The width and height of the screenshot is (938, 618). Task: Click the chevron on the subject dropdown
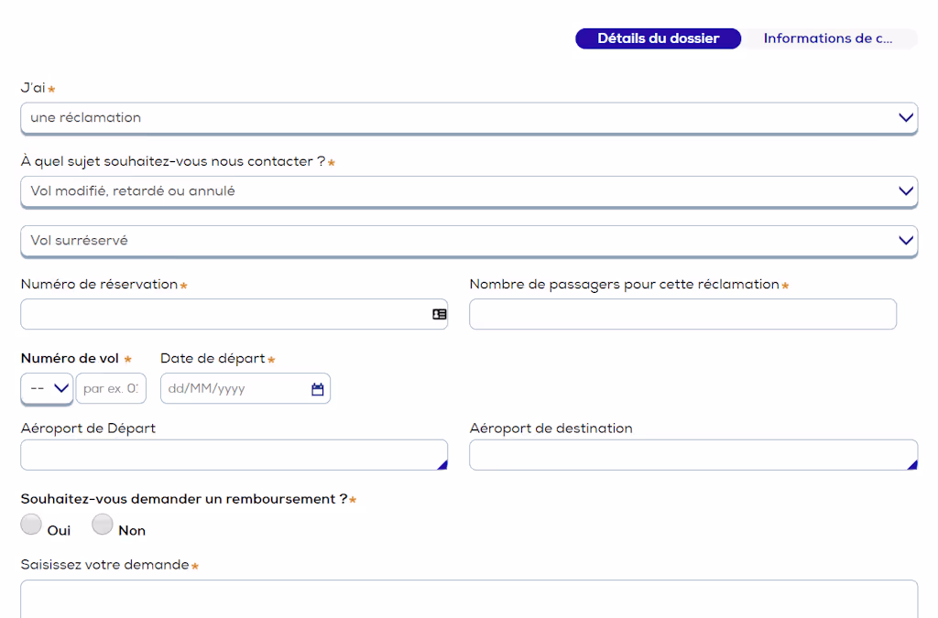(x=905, y=191)
